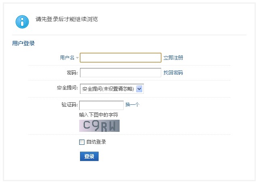Click the 安全提问 field label
This screenshot has height=182, width=257.
[67, 88]
